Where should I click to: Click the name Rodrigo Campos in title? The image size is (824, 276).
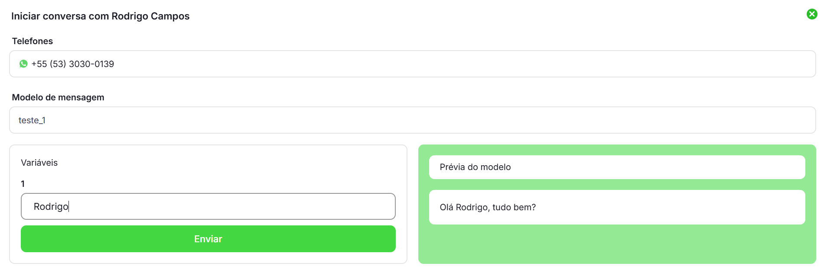[x=150, y=16]
